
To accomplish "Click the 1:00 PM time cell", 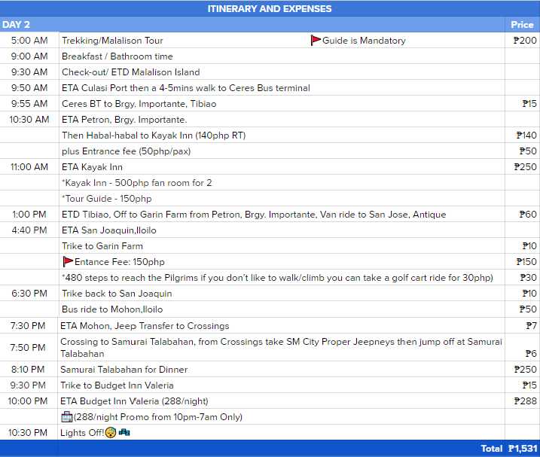I will 29,215.
